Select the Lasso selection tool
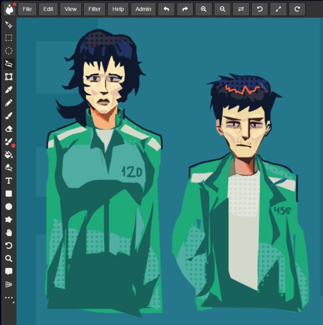 point(9,64)
